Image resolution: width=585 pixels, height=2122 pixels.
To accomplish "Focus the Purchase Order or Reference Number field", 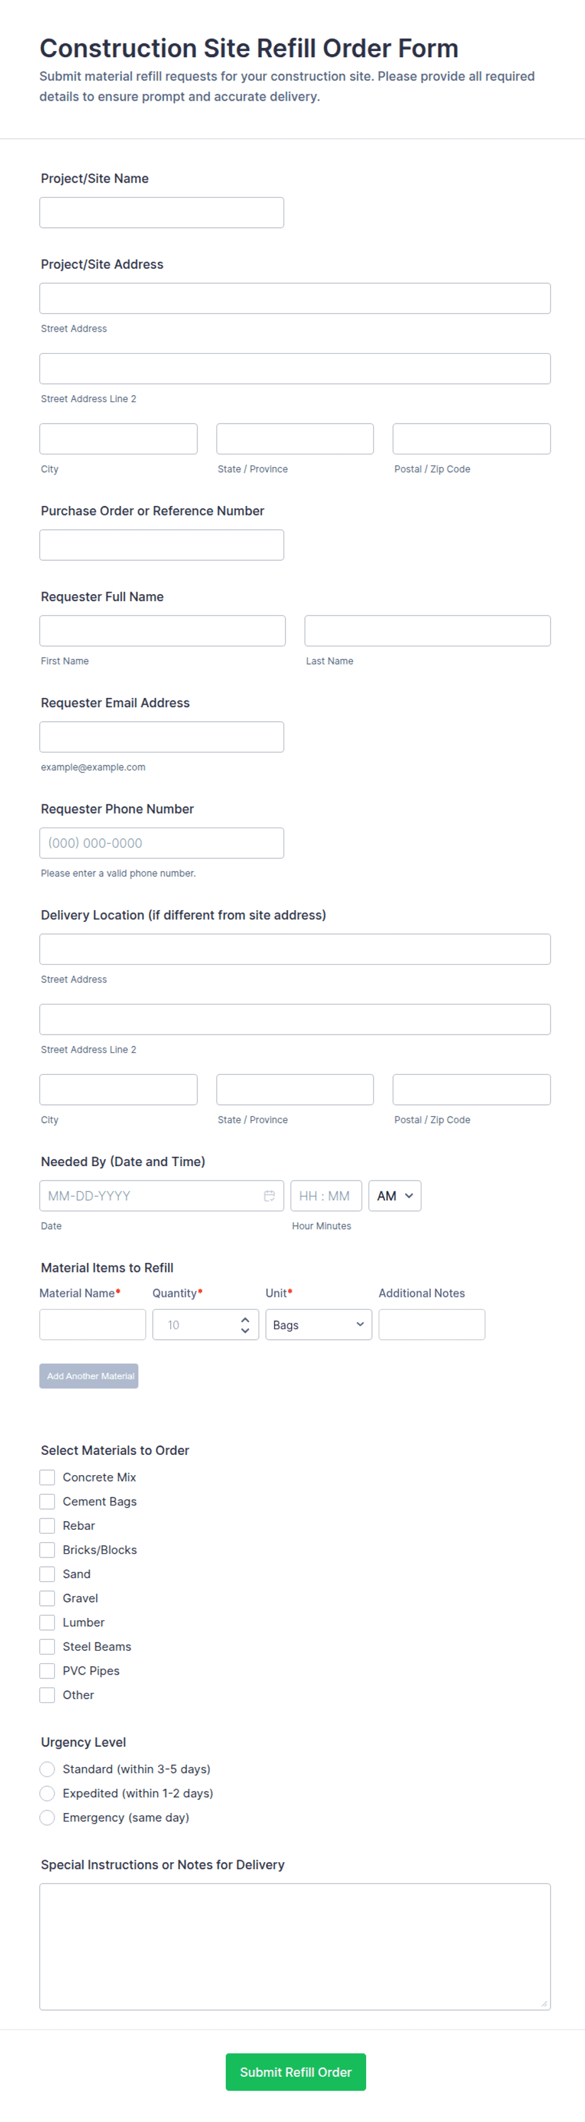I will (162, 544).
